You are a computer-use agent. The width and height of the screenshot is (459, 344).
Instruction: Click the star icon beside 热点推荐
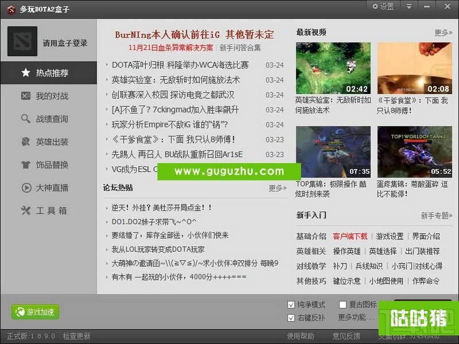tap(26, 72)
